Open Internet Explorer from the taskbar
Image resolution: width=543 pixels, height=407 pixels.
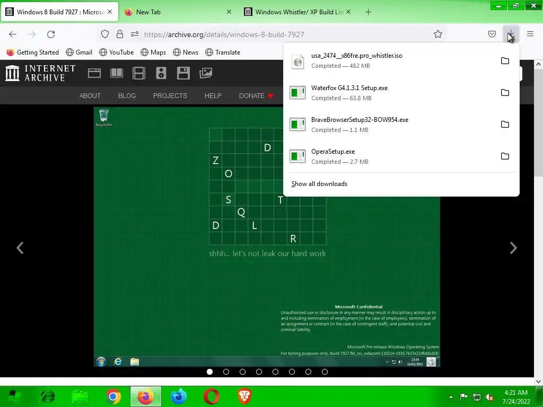coord(47,396)
